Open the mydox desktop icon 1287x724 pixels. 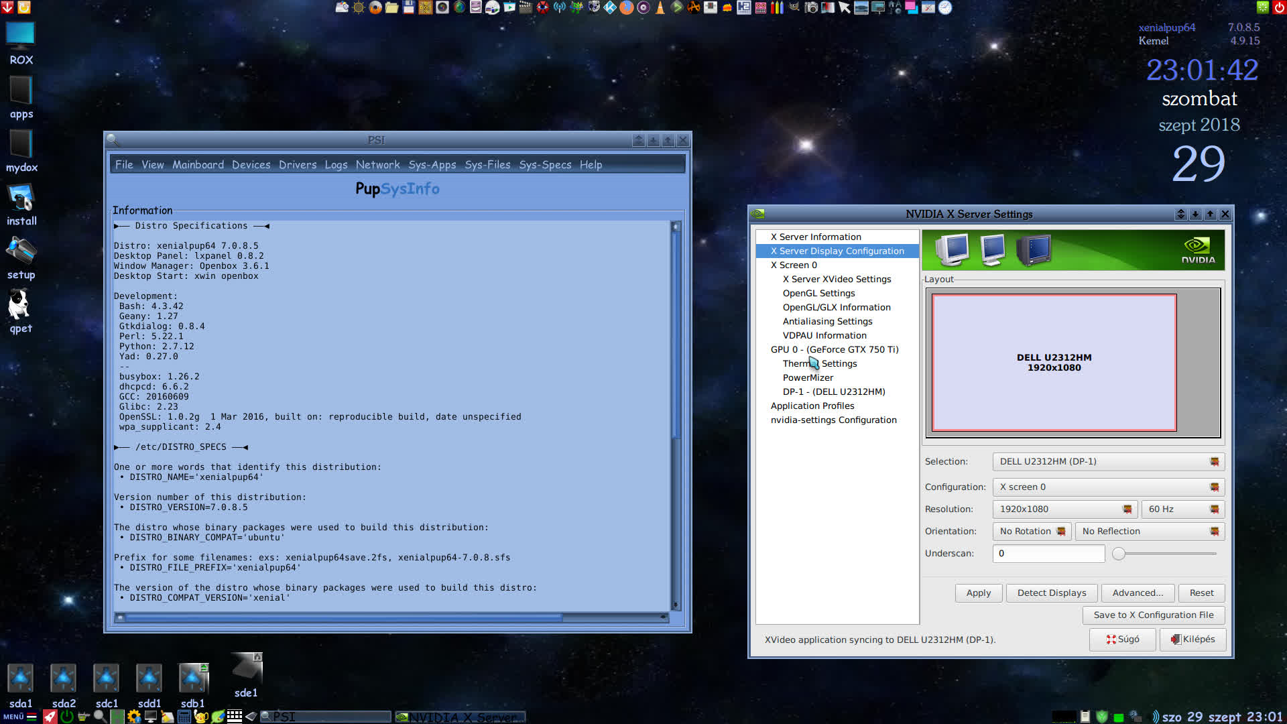(x=21, y=152)
